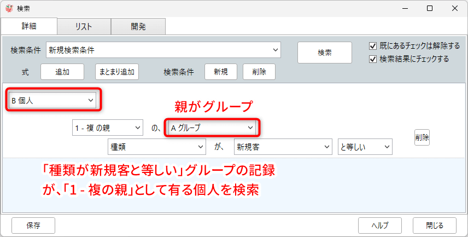Expand the A グループ dropdown
Viewport: 468px width, 237px height.
click(x=212, y=128)
